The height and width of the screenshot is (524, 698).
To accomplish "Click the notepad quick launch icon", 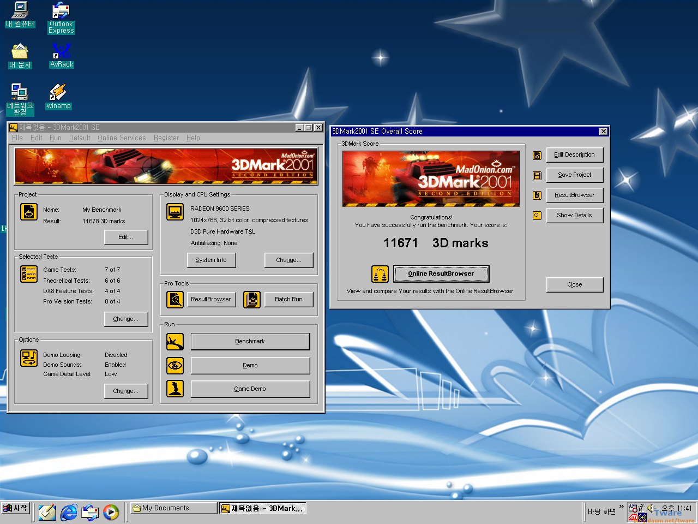I will pyautogui.click(x=47, y=512).
